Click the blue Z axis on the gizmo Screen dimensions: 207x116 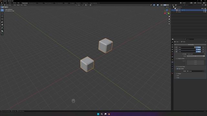pyautogui.click(x=167, y=10)
